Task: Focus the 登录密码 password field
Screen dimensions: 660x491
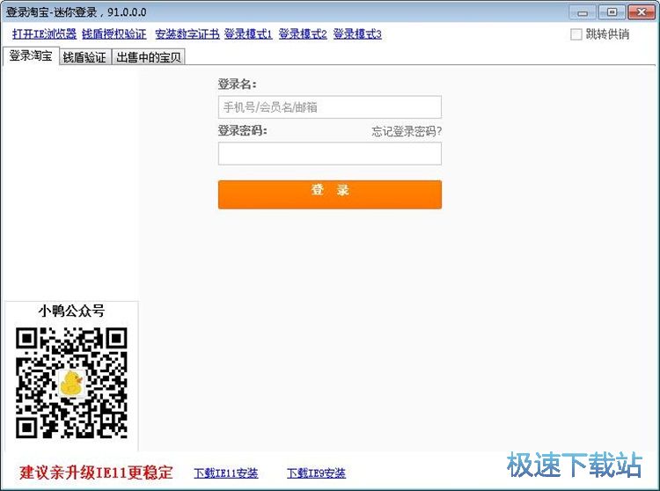Action: (x=330, y=154)
